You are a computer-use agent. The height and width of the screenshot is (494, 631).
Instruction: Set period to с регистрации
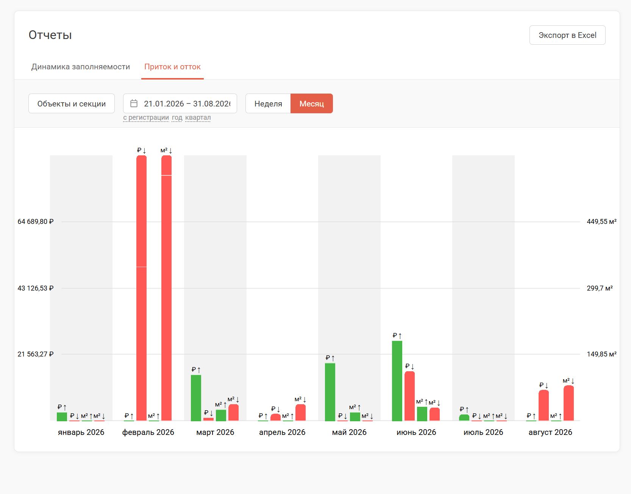click(x=146, y=118)
